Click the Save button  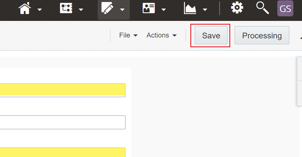coord(211,35)
